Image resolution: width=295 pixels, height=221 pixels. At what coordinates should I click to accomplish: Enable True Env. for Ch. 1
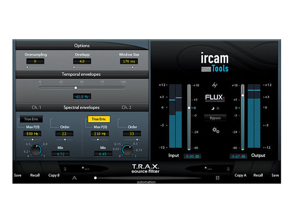(31, 119)
